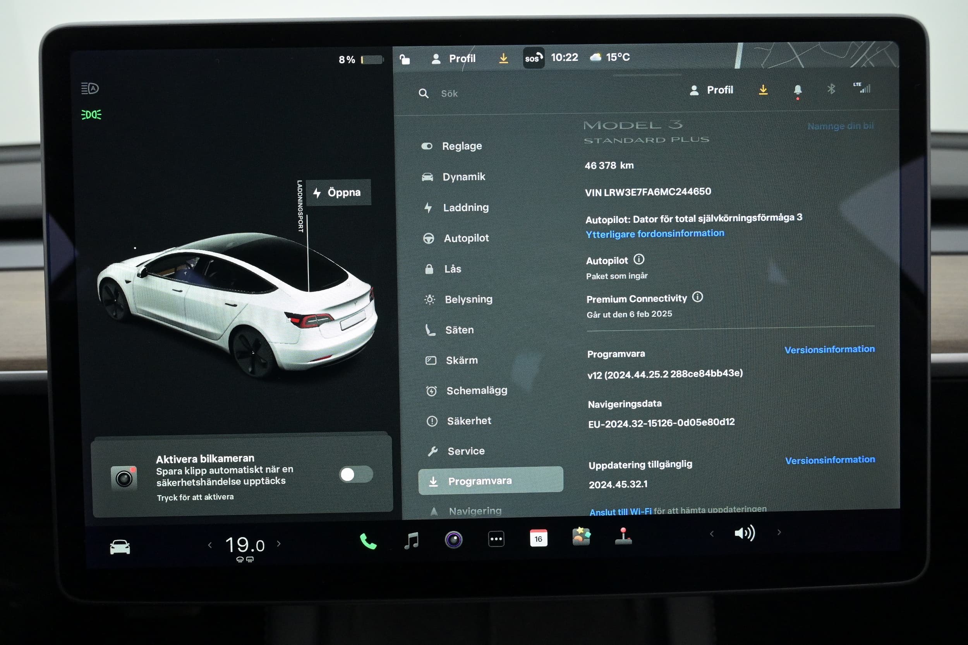The width and height of the screenshot is (968, 645).
Task: Open the all apps three-dot icon
Action: click(x=496, y=539)
